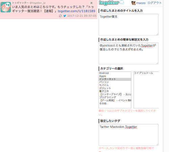Open the togetter.com/li/1181589 link

[x=76, y=11]
